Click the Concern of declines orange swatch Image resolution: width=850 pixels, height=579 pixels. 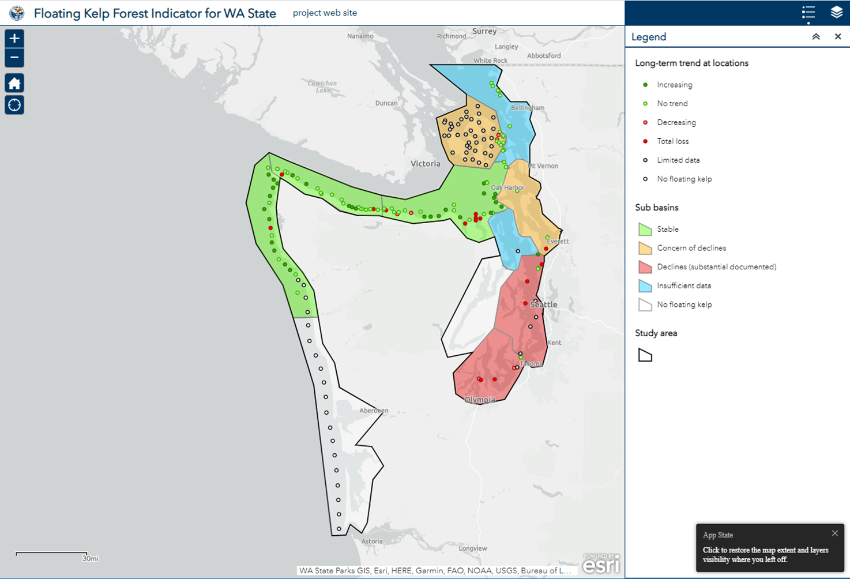tap(645, 248)
